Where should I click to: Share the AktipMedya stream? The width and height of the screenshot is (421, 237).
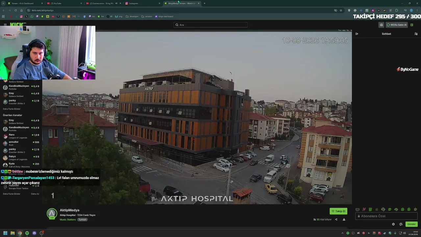[x=336, y=219]
